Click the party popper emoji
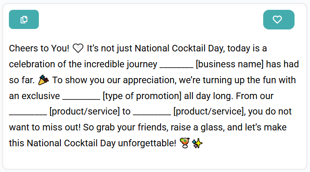Screen dimensions: 310x172 click(43, 80)
